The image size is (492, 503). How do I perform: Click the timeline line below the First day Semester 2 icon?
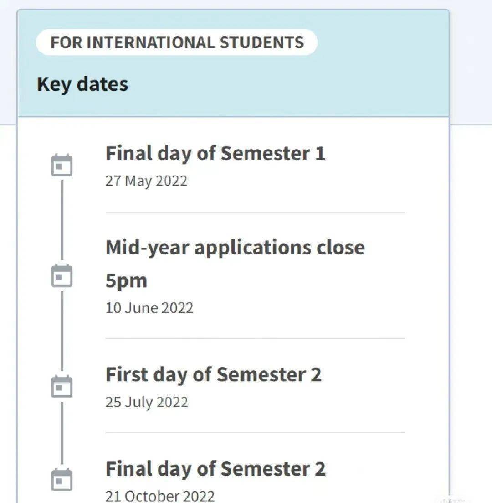[62, 433]
